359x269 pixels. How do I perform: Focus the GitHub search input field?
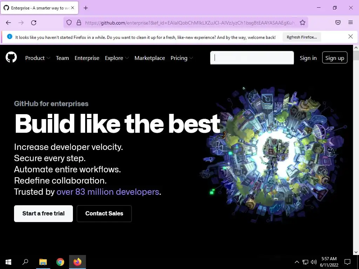252,58
